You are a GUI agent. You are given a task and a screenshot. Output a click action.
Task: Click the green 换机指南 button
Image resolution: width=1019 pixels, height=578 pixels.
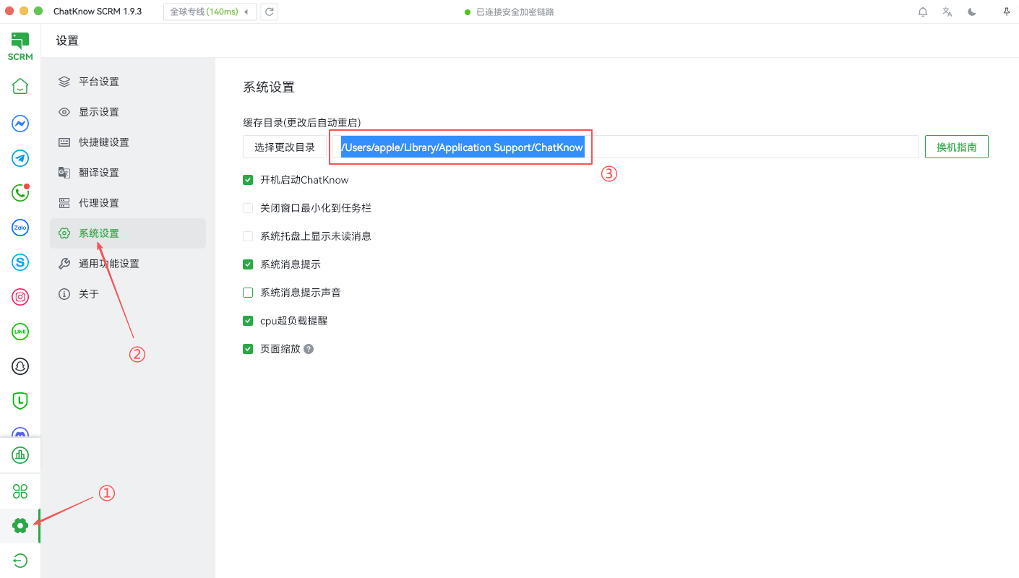click(x=956, y=147)
